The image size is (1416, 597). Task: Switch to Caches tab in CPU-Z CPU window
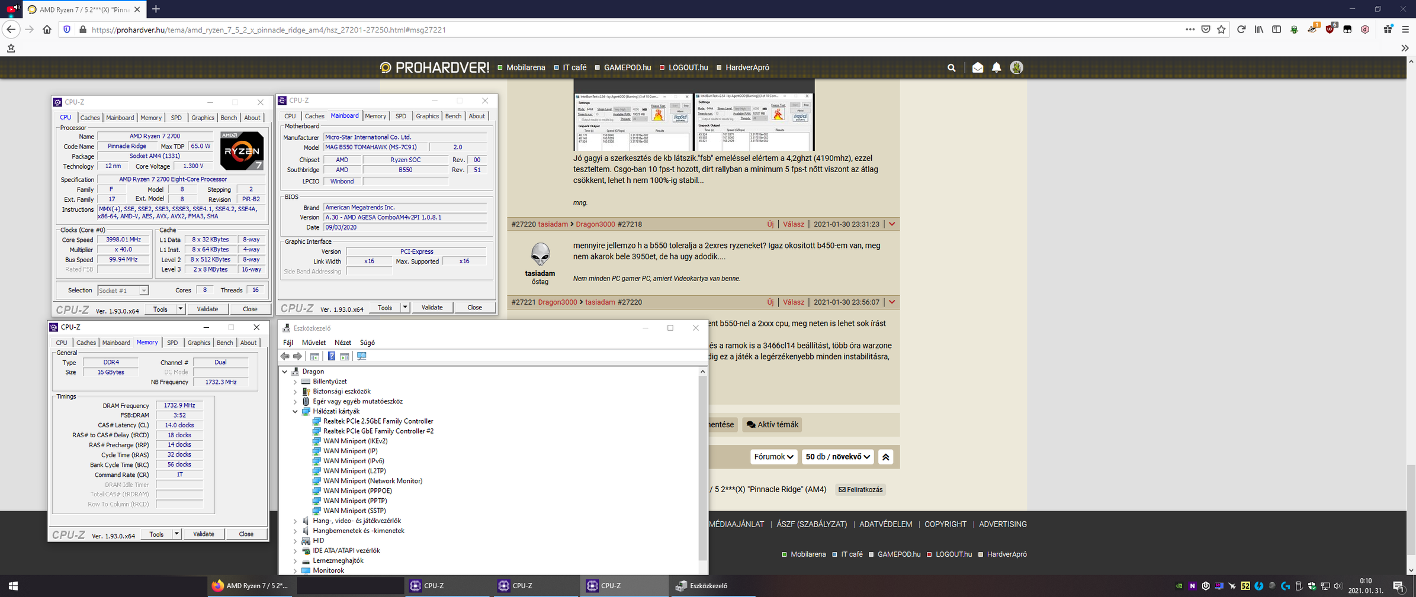[90, 118]
